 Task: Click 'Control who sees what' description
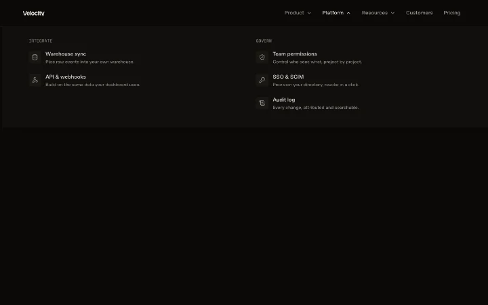click(x=317, y=62)
